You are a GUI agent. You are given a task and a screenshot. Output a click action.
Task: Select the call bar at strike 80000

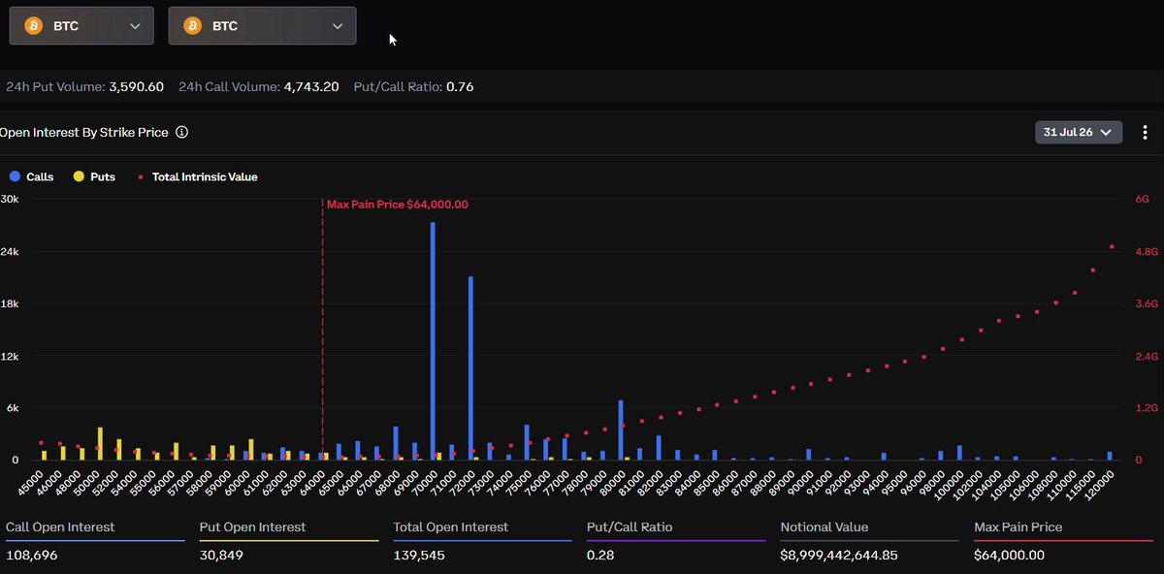621,430
